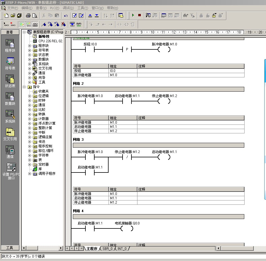Save the project with the floppy disk icon

tap(19, 16)
